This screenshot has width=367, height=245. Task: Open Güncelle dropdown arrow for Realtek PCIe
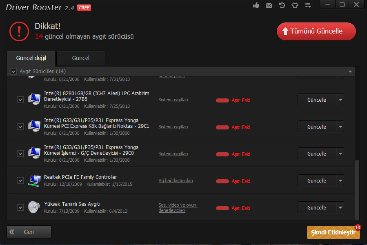(340, 180)
